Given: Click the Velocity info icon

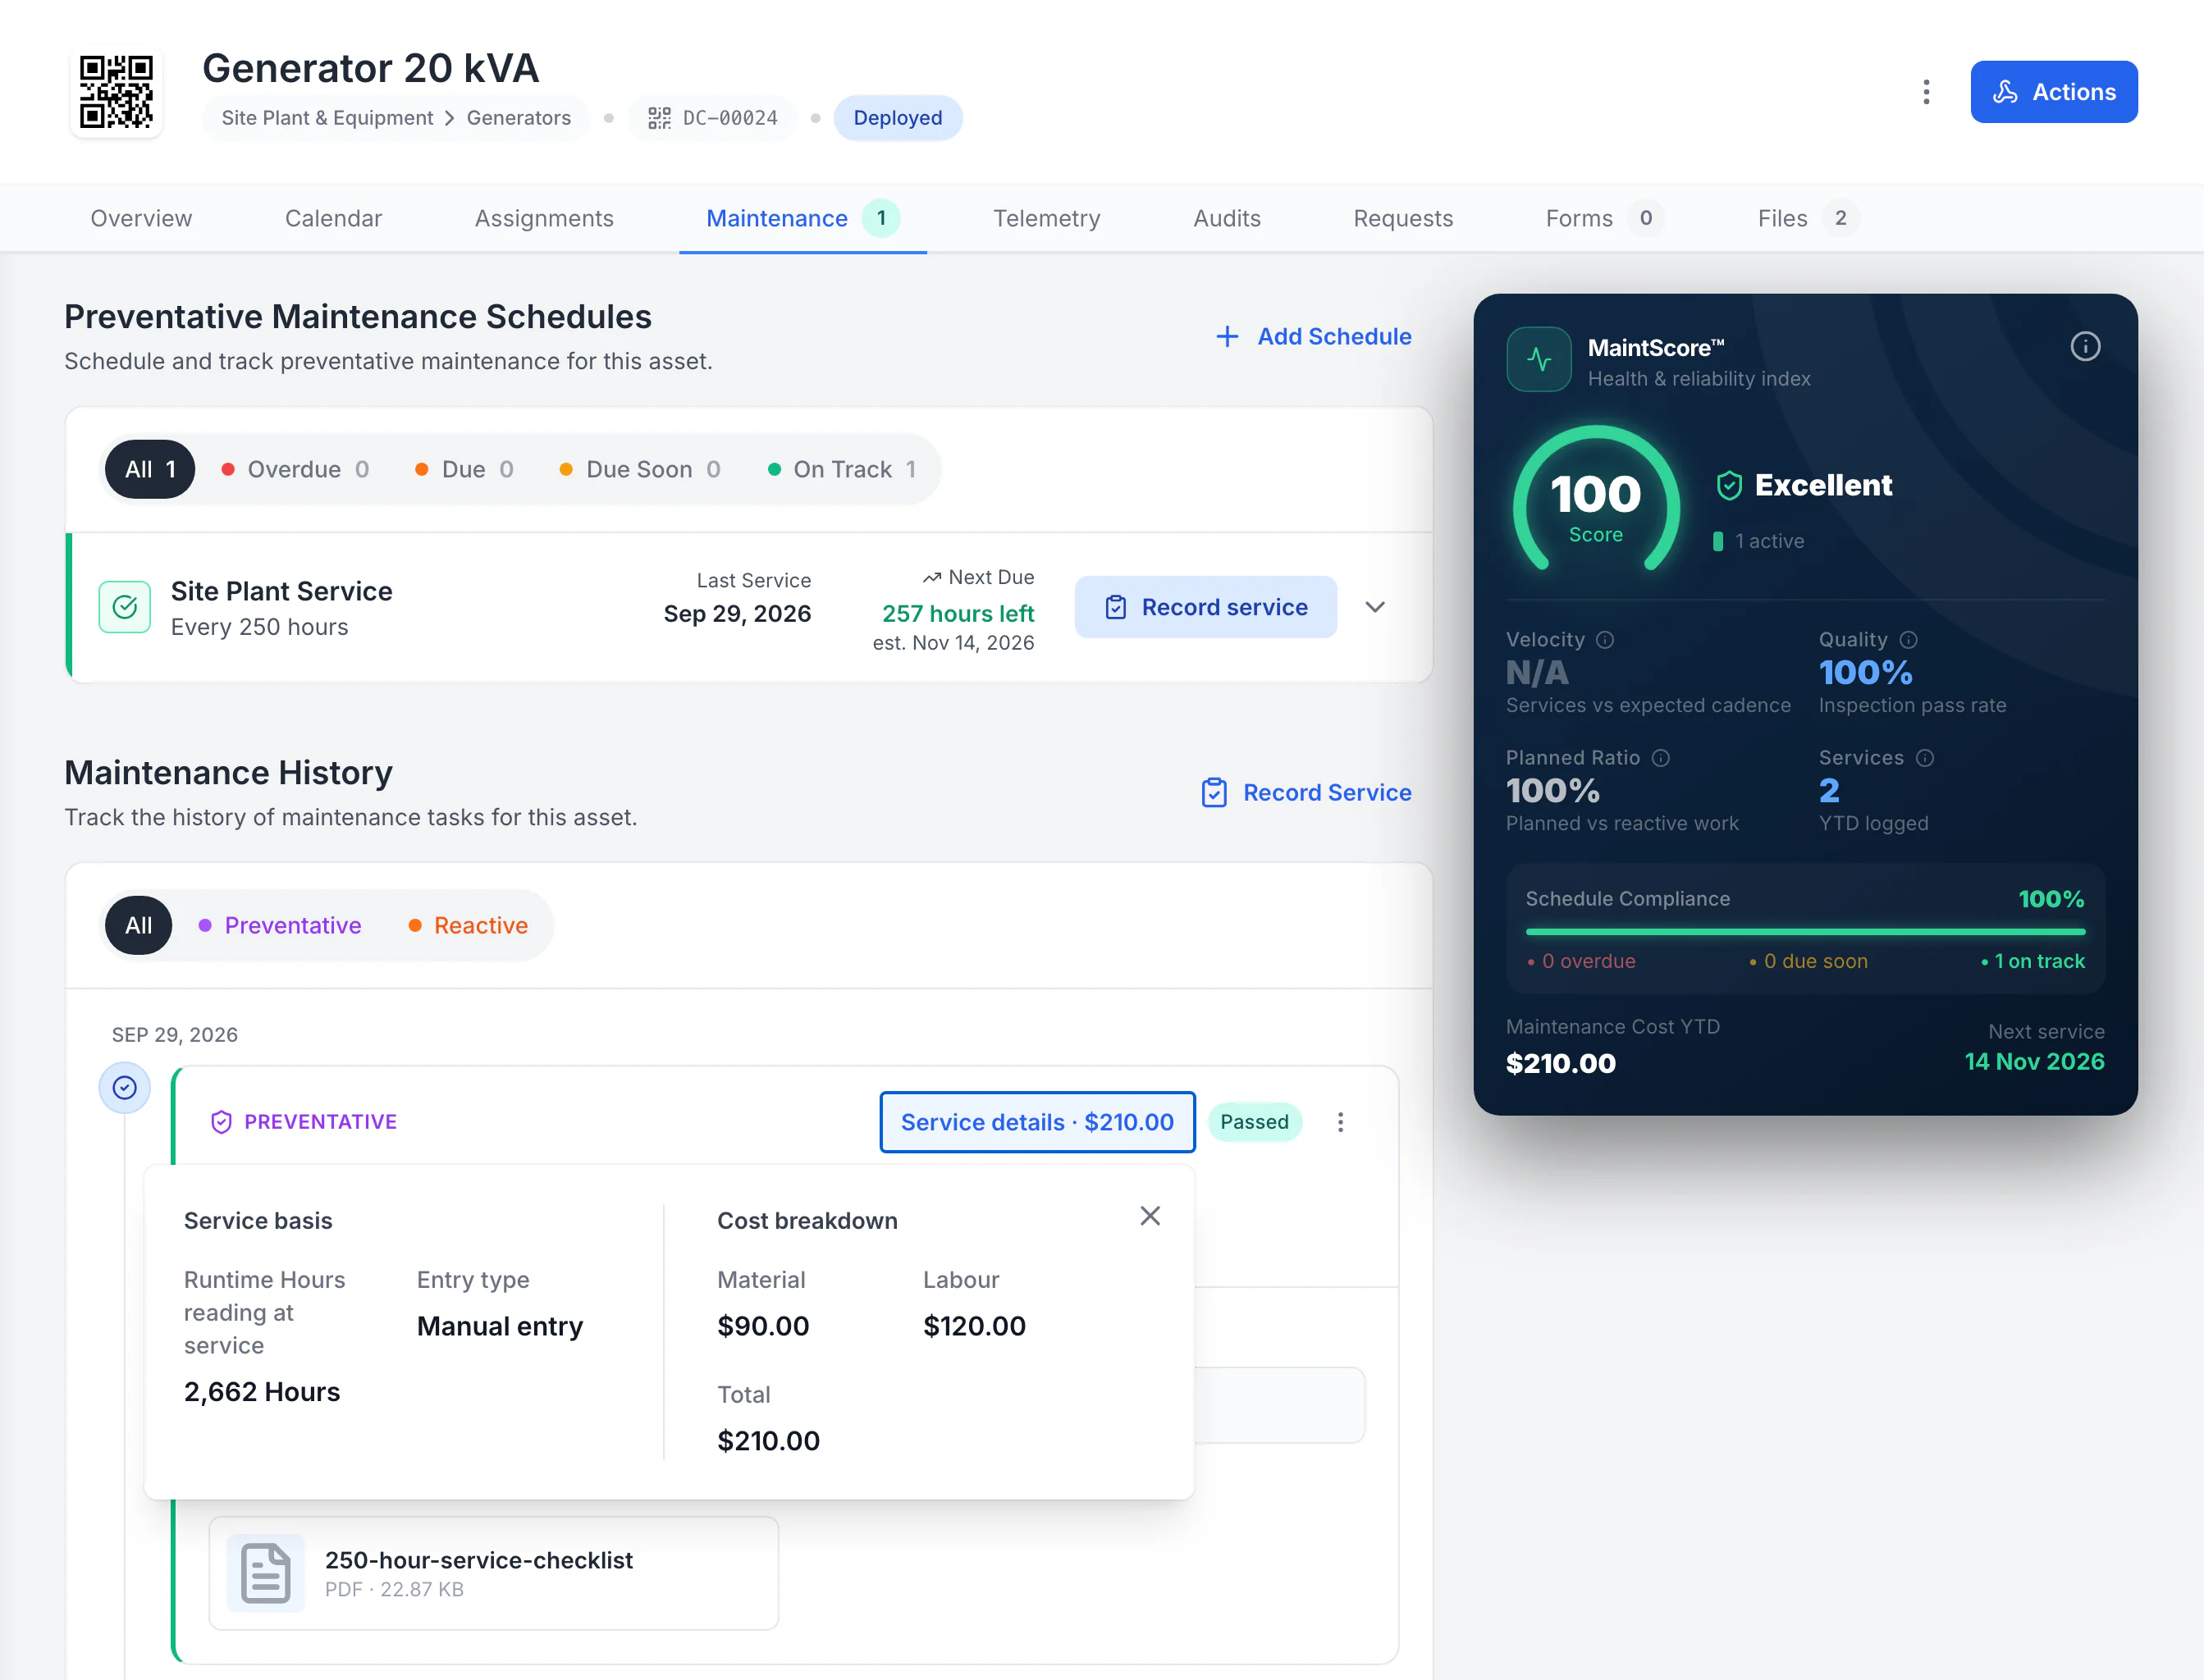Looking at the screenshot, I should click(x=1605, y=640).
